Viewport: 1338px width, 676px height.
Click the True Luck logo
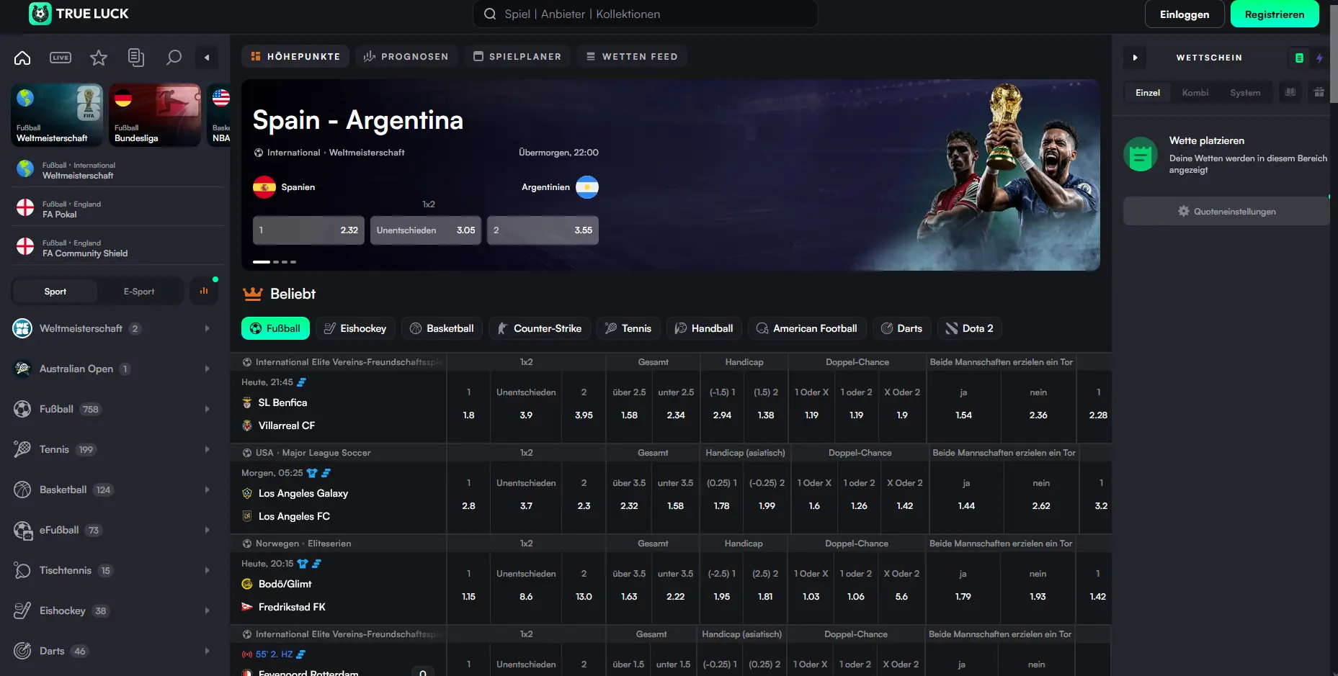[x=79, y=14]
